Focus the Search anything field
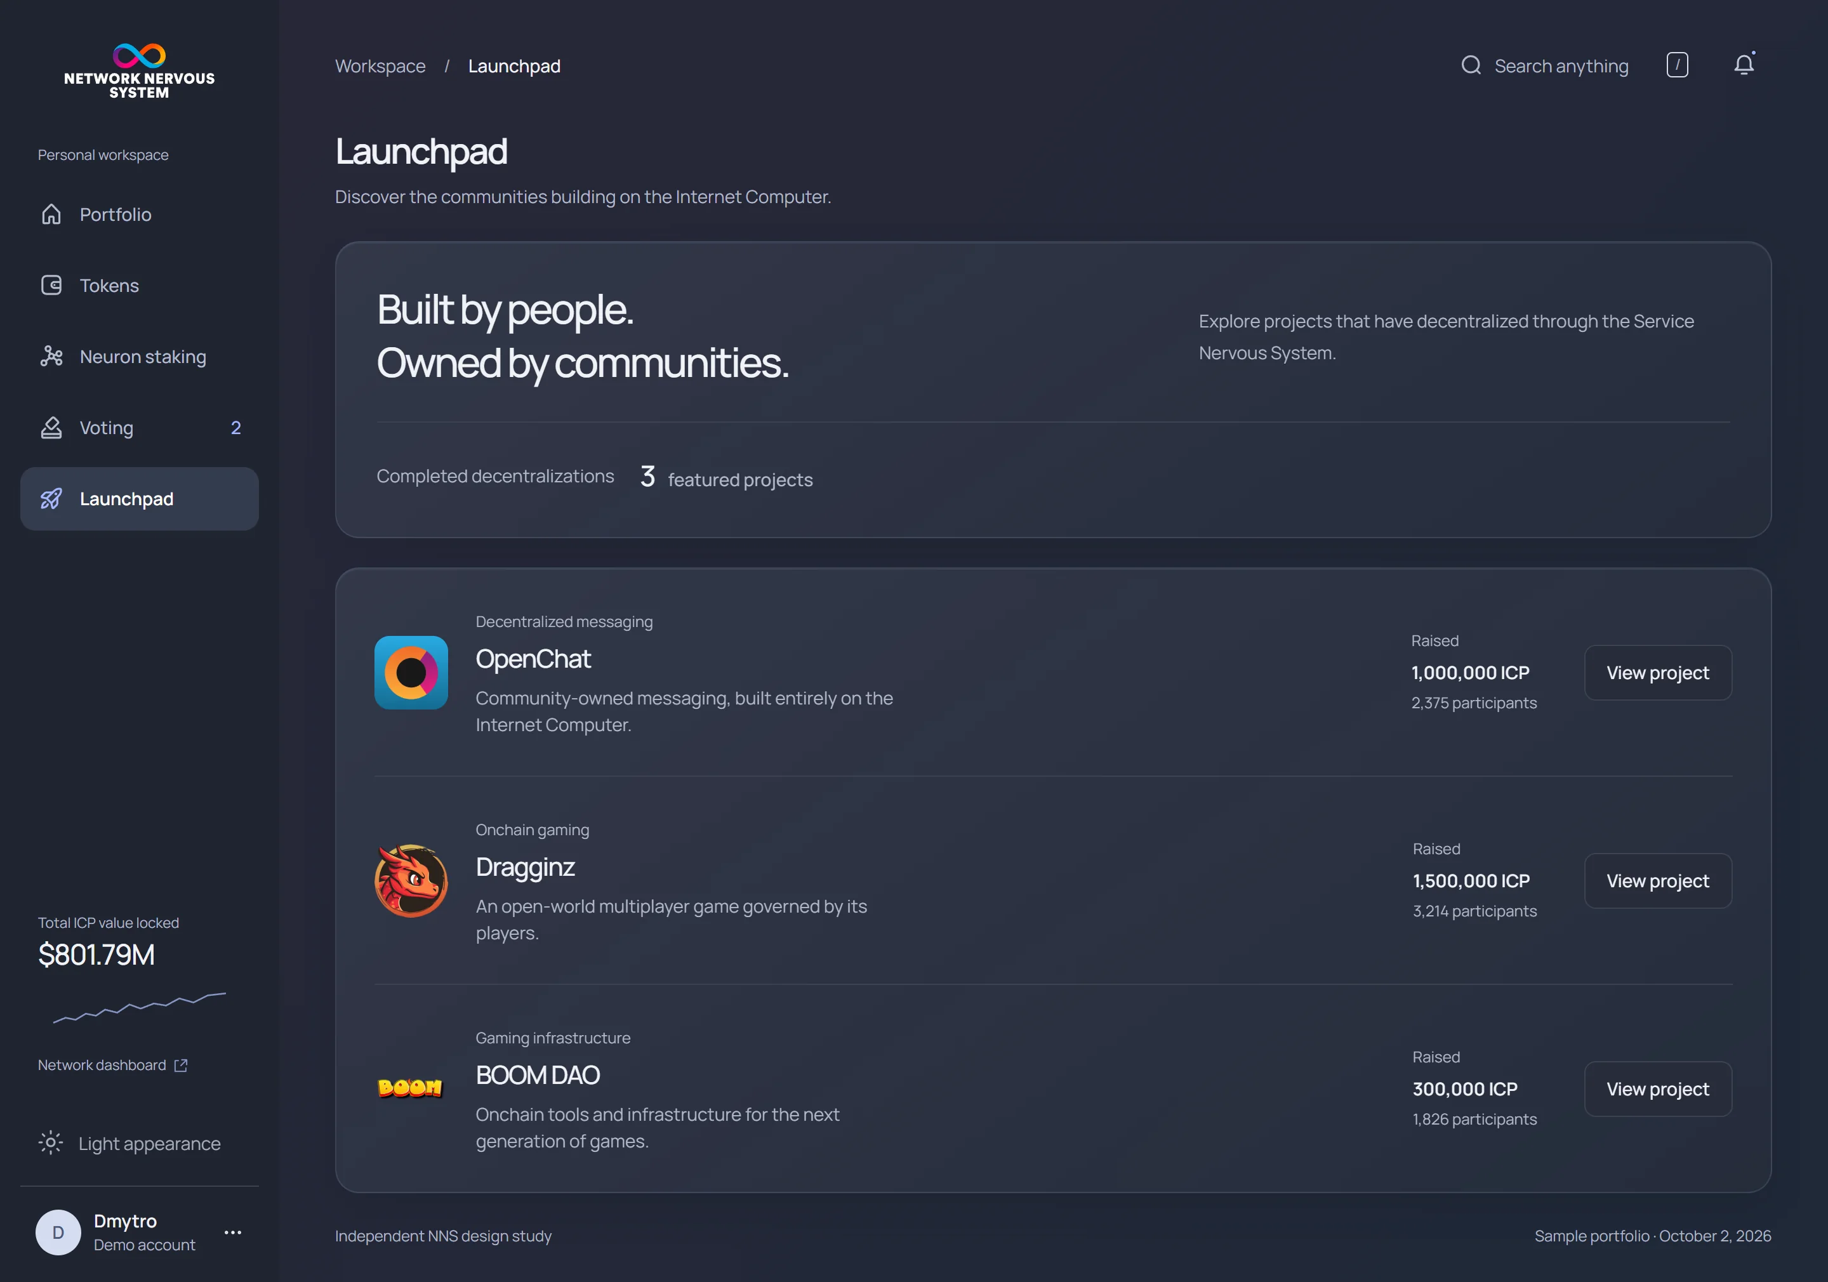1828x1282 pixels. [1561, 66]
